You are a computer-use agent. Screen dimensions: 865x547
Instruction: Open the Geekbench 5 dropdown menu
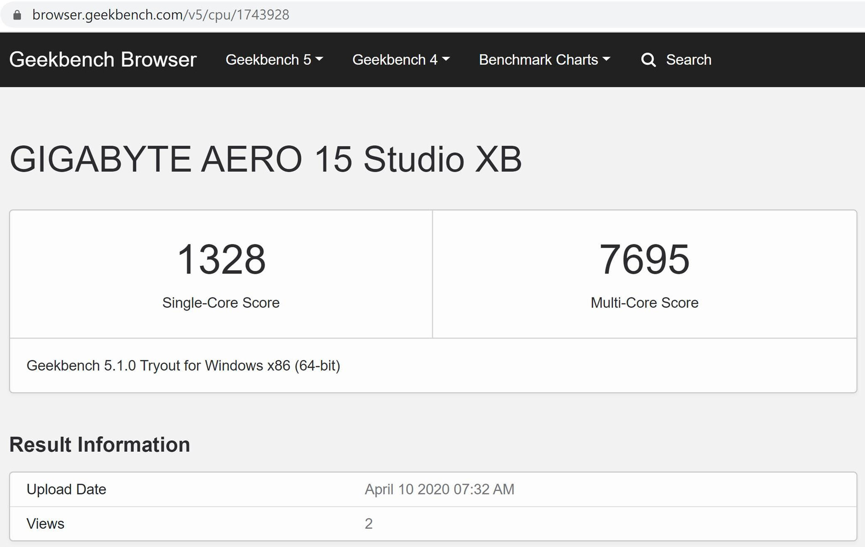click(x=274, y=60)
